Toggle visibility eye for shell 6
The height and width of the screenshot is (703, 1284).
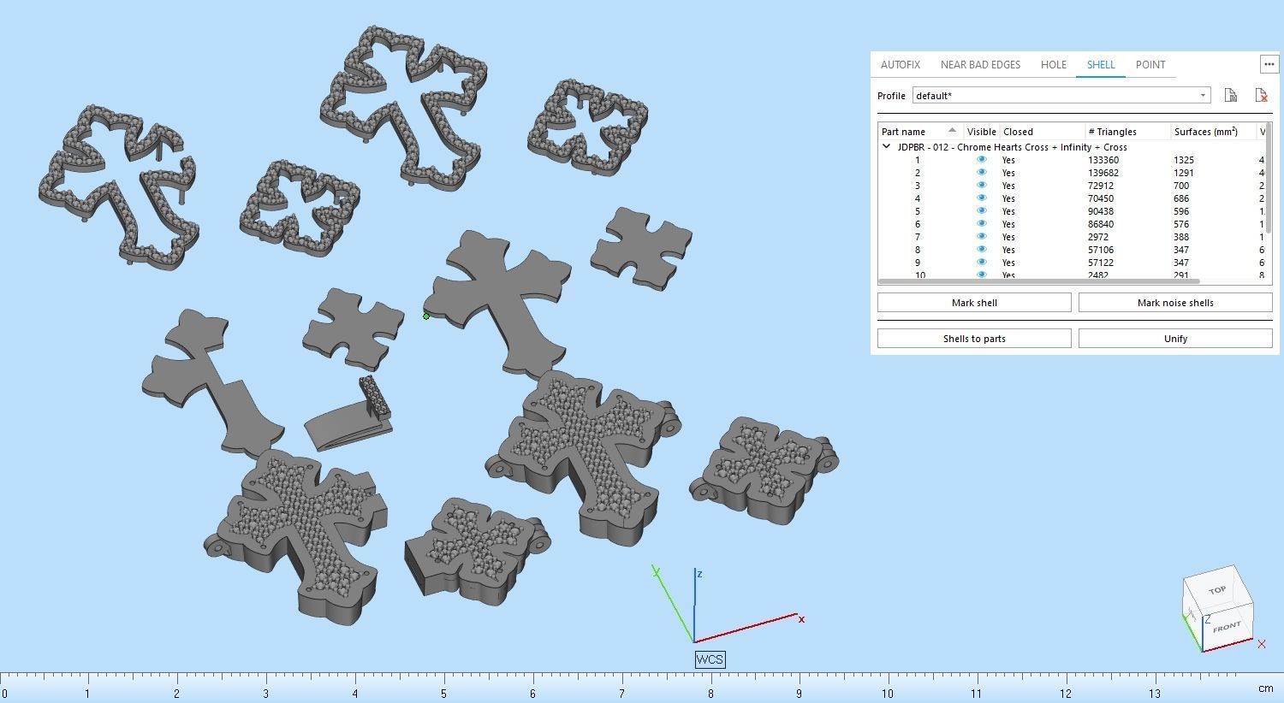tap(981, 224)
